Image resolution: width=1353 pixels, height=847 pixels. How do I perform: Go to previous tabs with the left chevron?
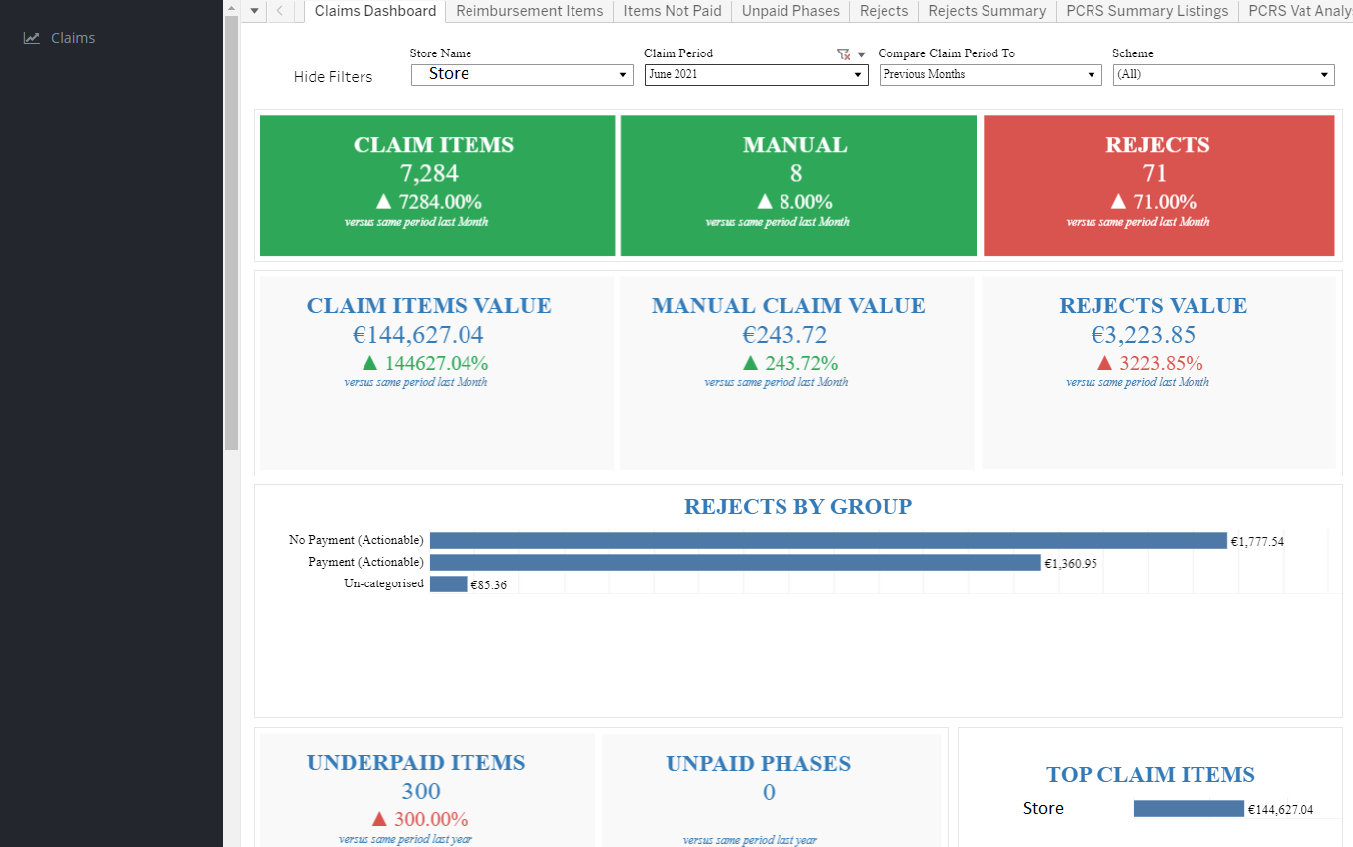coord(280,11)
